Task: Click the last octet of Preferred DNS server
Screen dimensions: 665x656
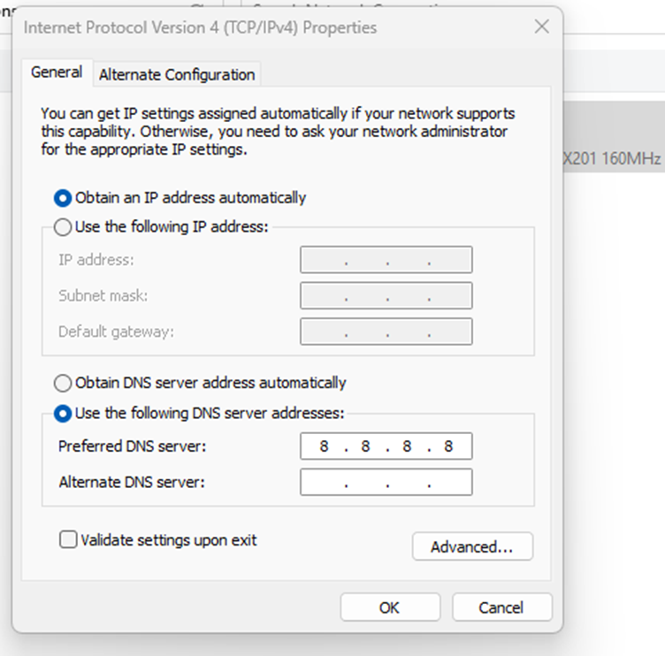Action: click(x=448, y=446)
